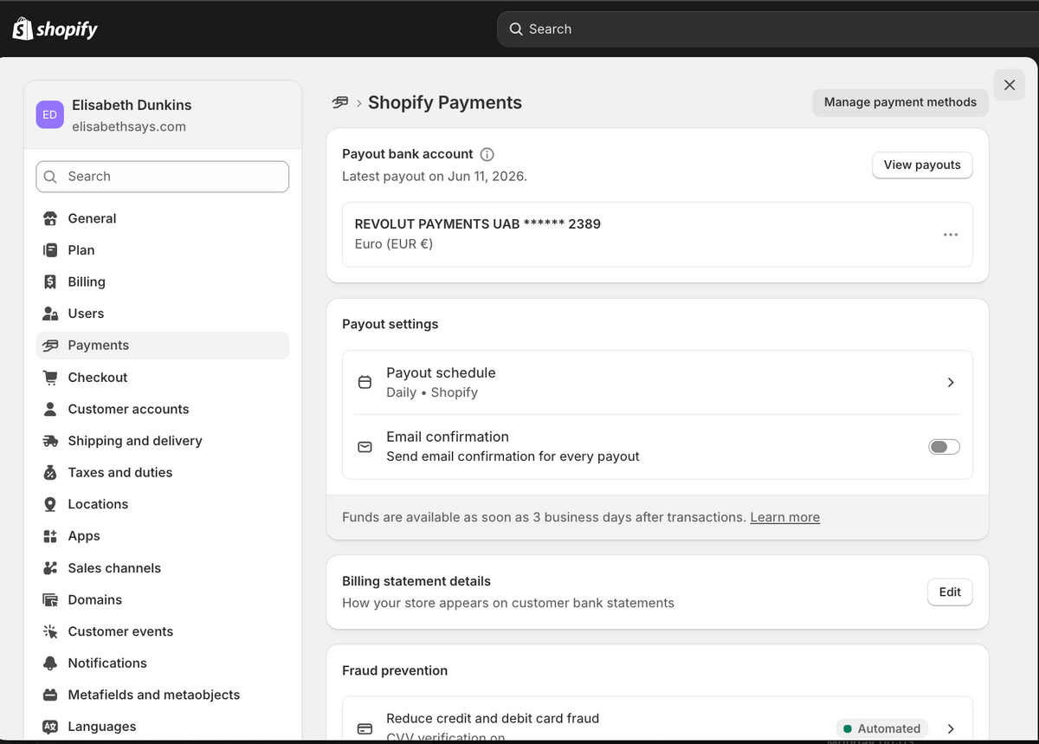Open Domains settings
This screenshot has width=1039, height=744.
coord(163,599)
